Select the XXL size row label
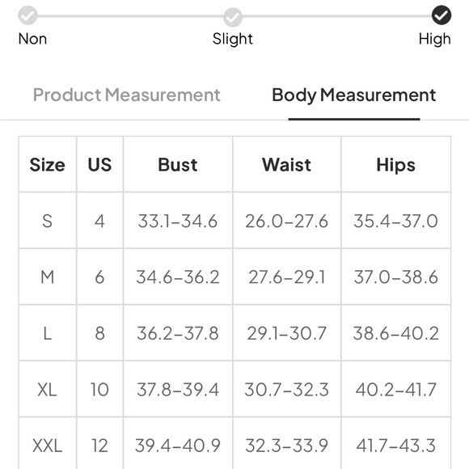Viewport: 469px width, 469px height. point(47,446)
